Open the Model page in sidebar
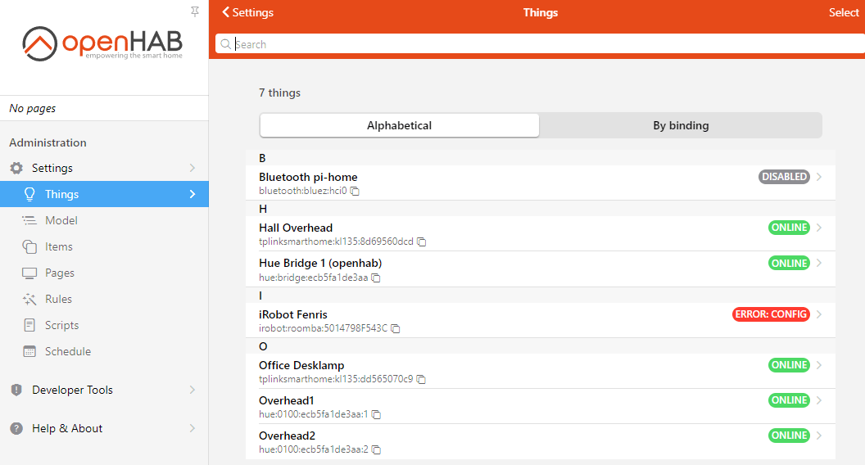Image resolution: width=865 pixels, height=465 pixels. [x=61, y=220]
